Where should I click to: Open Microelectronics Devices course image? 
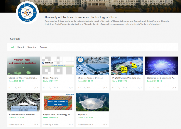coord(92,65)
